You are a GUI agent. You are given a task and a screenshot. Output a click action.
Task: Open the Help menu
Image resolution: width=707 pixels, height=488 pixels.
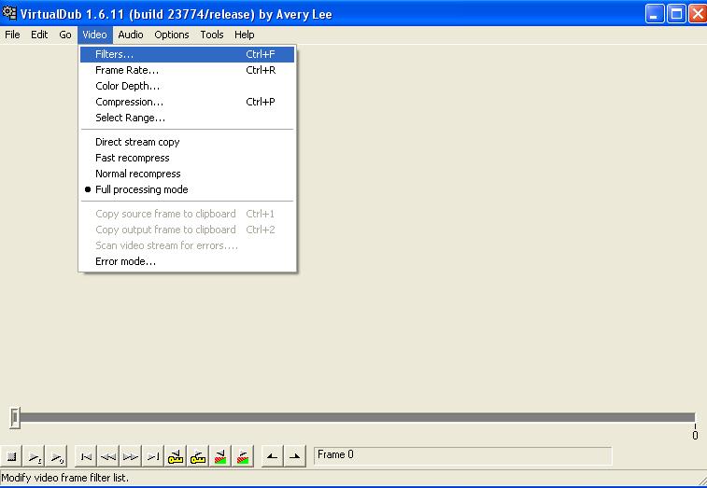(x=245, y=35)
